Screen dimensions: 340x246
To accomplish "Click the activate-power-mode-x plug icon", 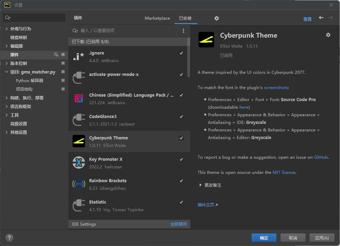I will click(78, 77).
